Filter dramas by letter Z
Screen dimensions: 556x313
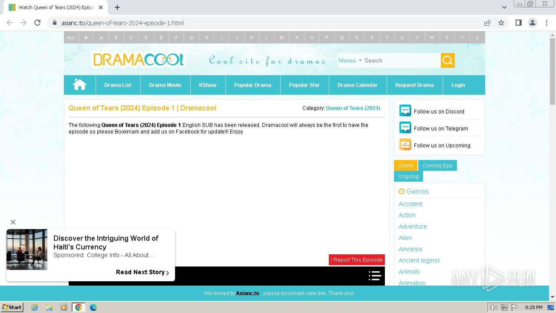[x=477, y=37]
